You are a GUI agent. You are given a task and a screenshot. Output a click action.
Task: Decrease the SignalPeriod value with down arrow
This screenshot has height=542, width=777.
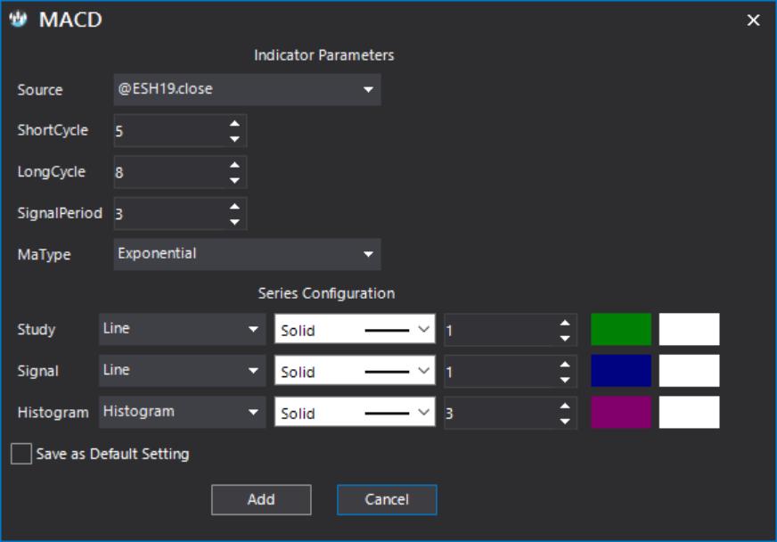[235, 222]
